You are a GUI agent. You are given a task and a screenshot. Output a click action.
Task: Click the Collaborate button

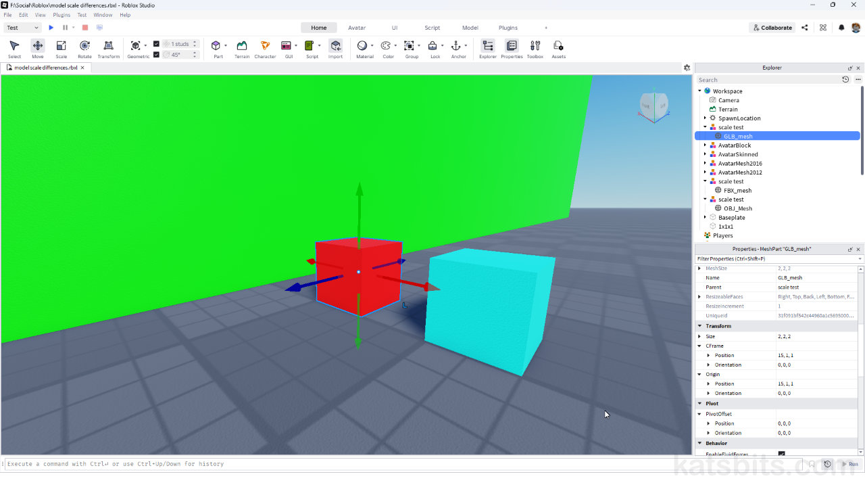pyautogui.click(x=772, y=28)
